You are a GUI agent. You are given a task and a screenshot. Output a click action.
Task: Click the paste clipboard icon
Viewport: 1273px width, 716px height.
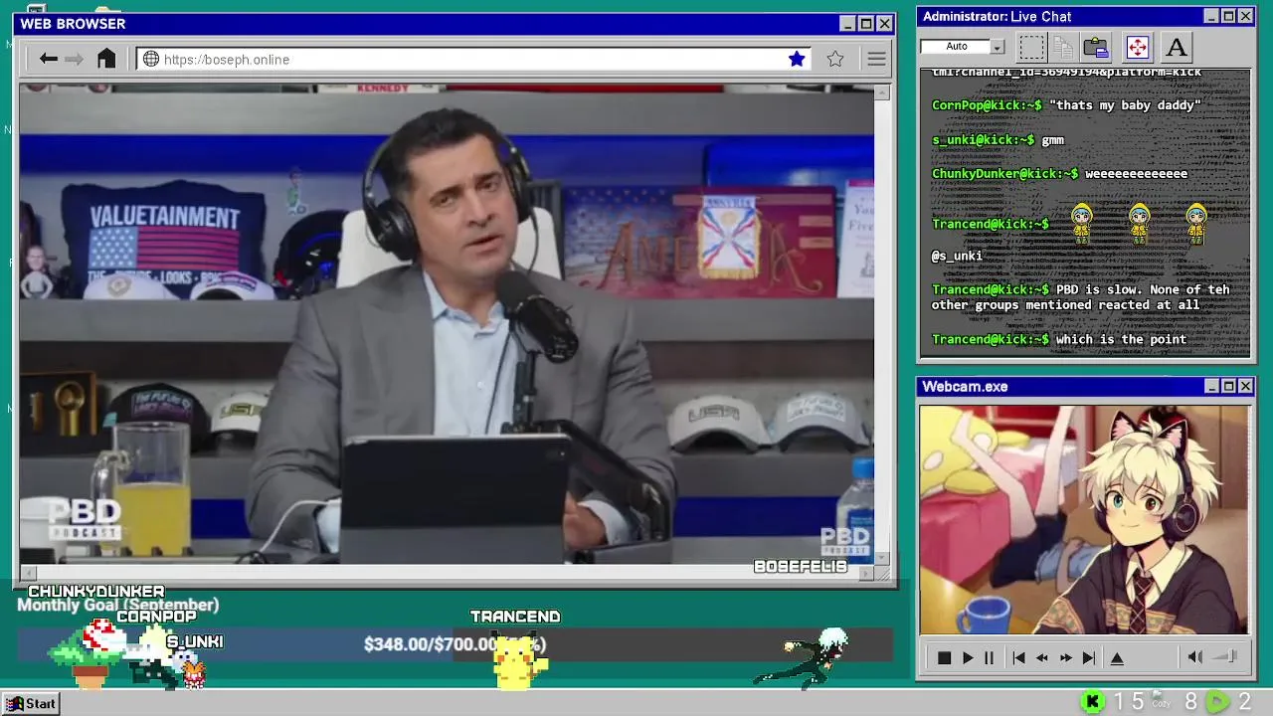coord(1096,47)
